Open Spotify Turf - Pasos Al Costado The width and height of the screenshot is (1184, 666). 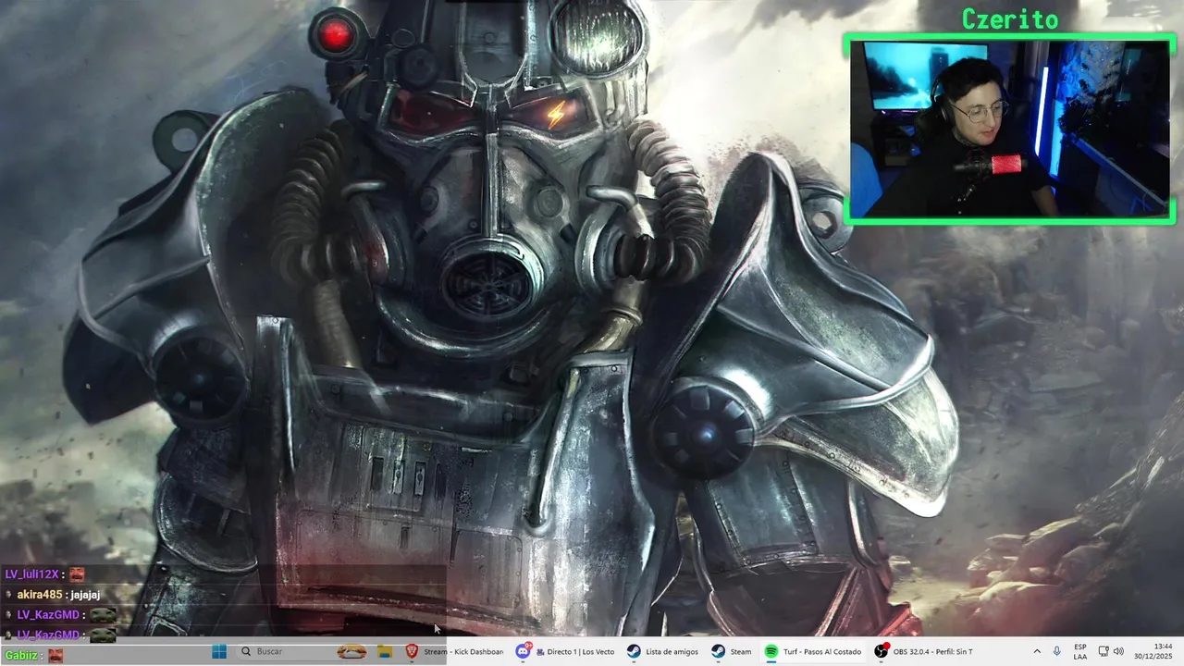pyautogui.click(x=813, y=651)
